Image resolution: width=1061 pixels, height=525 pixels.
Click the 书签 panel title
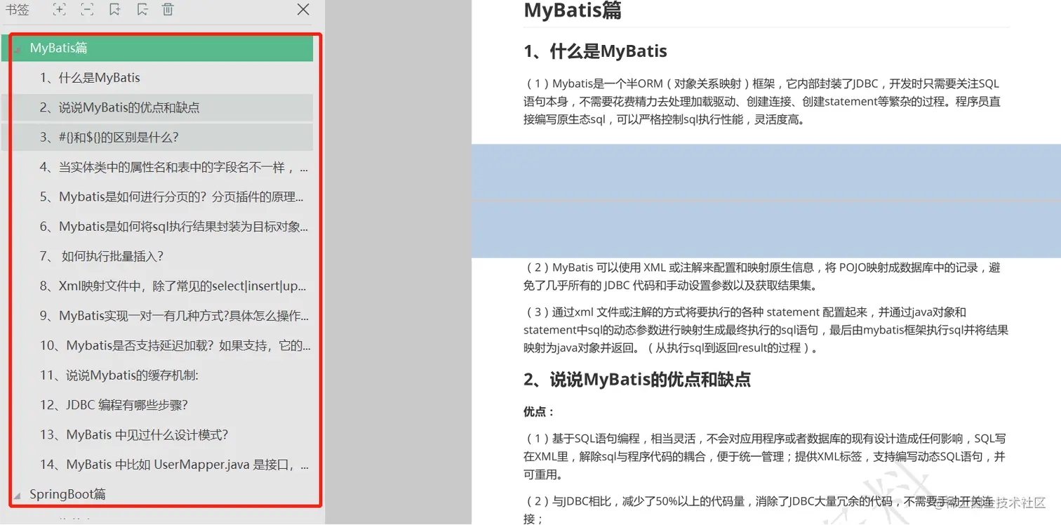point(18,9)
